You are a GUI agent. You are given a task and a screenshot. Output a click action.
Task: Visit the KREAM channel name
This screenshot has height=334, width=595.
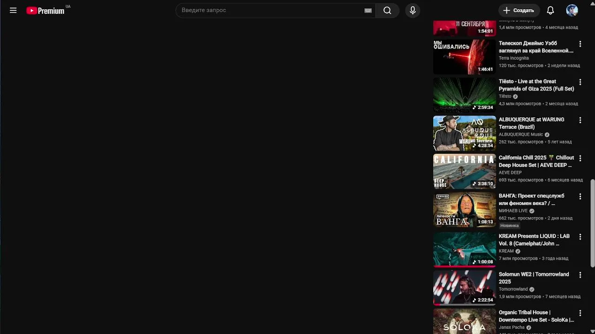[506, 251]
